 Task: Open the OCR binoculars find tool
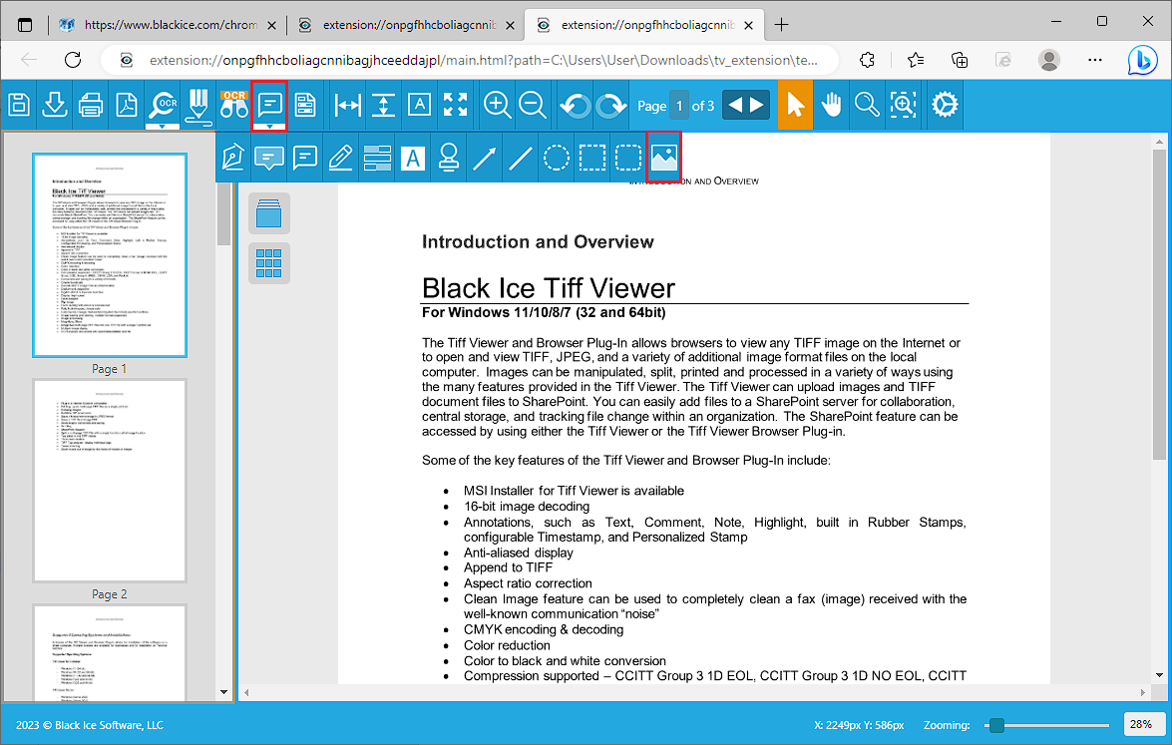234,106
